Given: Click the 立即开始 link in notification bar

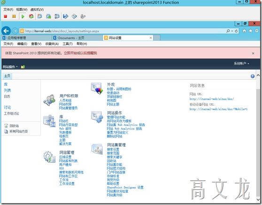Looking at the screenshot, I should tap(71, 53).
